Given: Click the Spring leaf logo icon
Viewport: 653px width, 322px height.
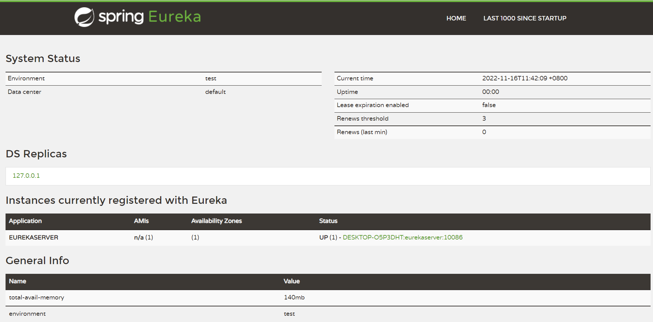Looking at the screenshot, I should (x=84, y=17).
